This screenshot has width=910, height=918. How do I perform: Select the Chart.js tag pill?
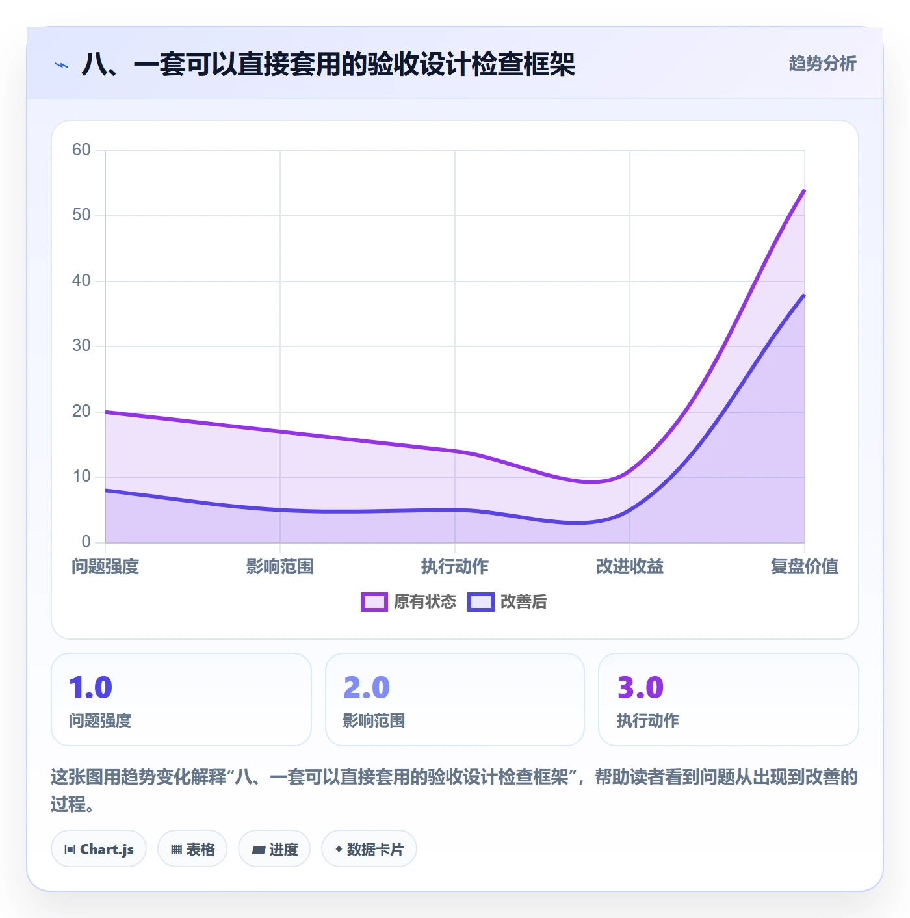(x=99, y=848)
